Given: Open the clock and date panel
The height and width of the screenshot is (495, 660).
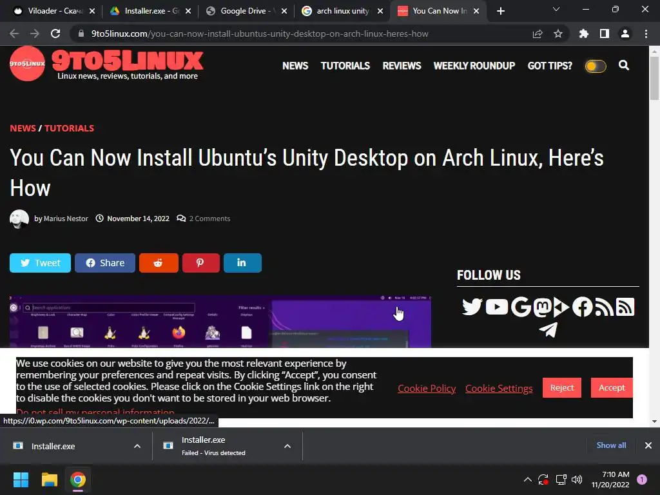Looking at the screenshot, I should tap(610, 480).
